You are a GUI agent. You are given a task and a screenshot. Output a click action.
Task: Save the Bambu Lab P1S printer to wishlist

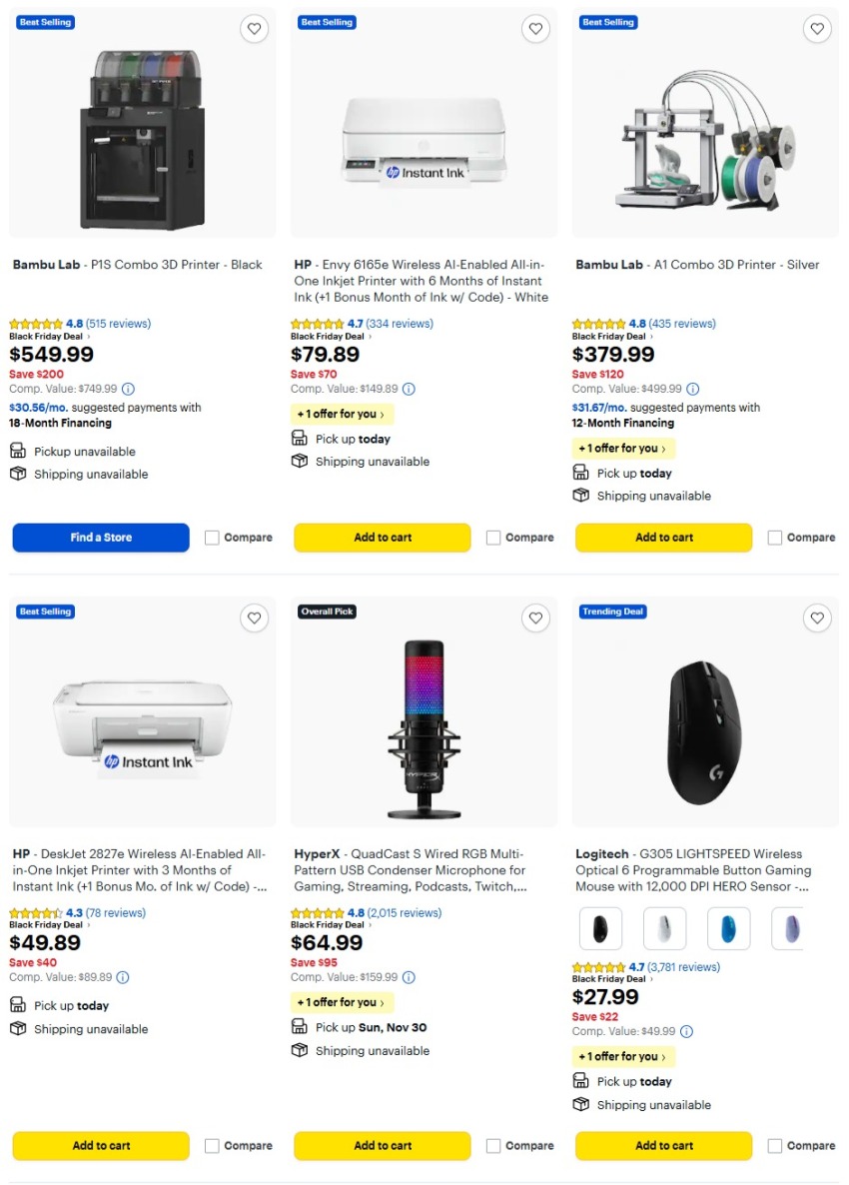point(254,29)
